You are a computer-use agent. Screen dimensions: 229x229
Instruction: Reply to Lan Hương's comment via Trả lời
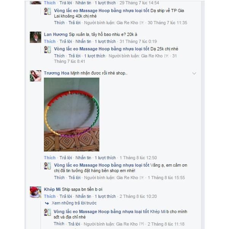pyautogui.click(x=66, y=41)
